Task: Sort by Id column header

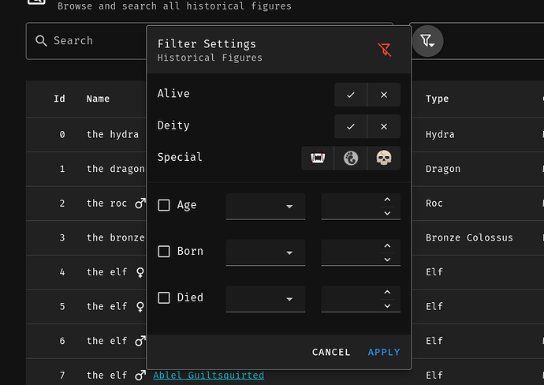Action: click(59, 99)
